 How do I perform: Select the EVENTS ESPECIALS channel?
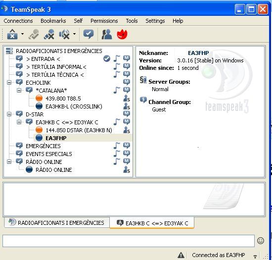[49, 154]
